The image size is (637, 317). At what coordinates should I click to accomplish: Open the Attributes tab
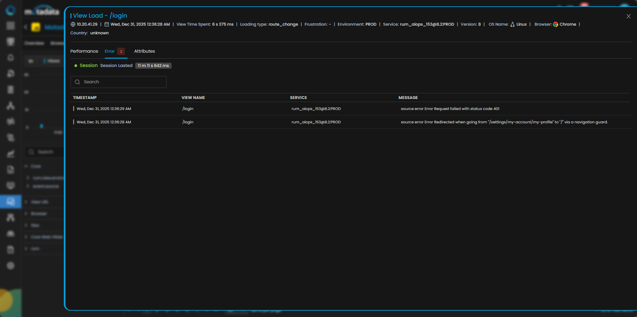click(x=144, y=51)
